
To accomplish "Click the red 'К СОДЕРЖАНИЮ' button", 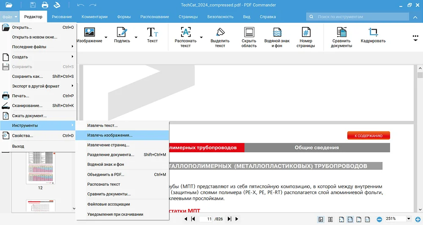I will pyautogui.click(x=368, y=136).
